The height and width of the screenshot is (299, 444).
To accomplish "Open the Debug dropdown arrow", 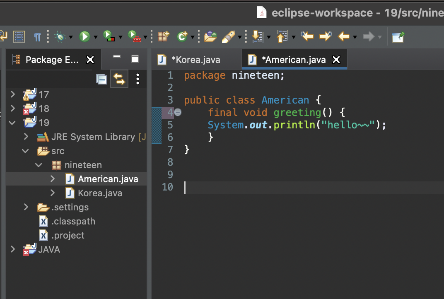I will (71, 37).
